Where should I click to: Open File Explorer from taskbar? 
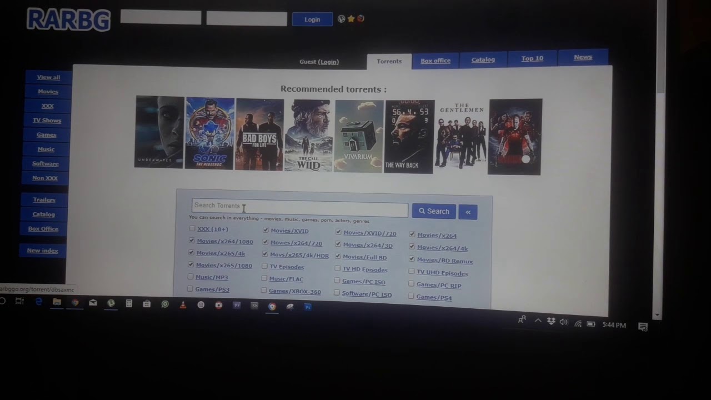57,302
